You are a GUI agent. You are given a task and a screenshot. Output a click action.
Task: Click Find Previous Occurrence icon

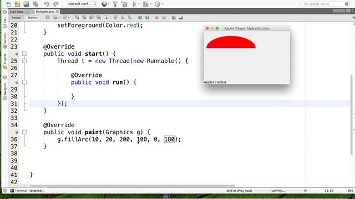coord(84,17)
